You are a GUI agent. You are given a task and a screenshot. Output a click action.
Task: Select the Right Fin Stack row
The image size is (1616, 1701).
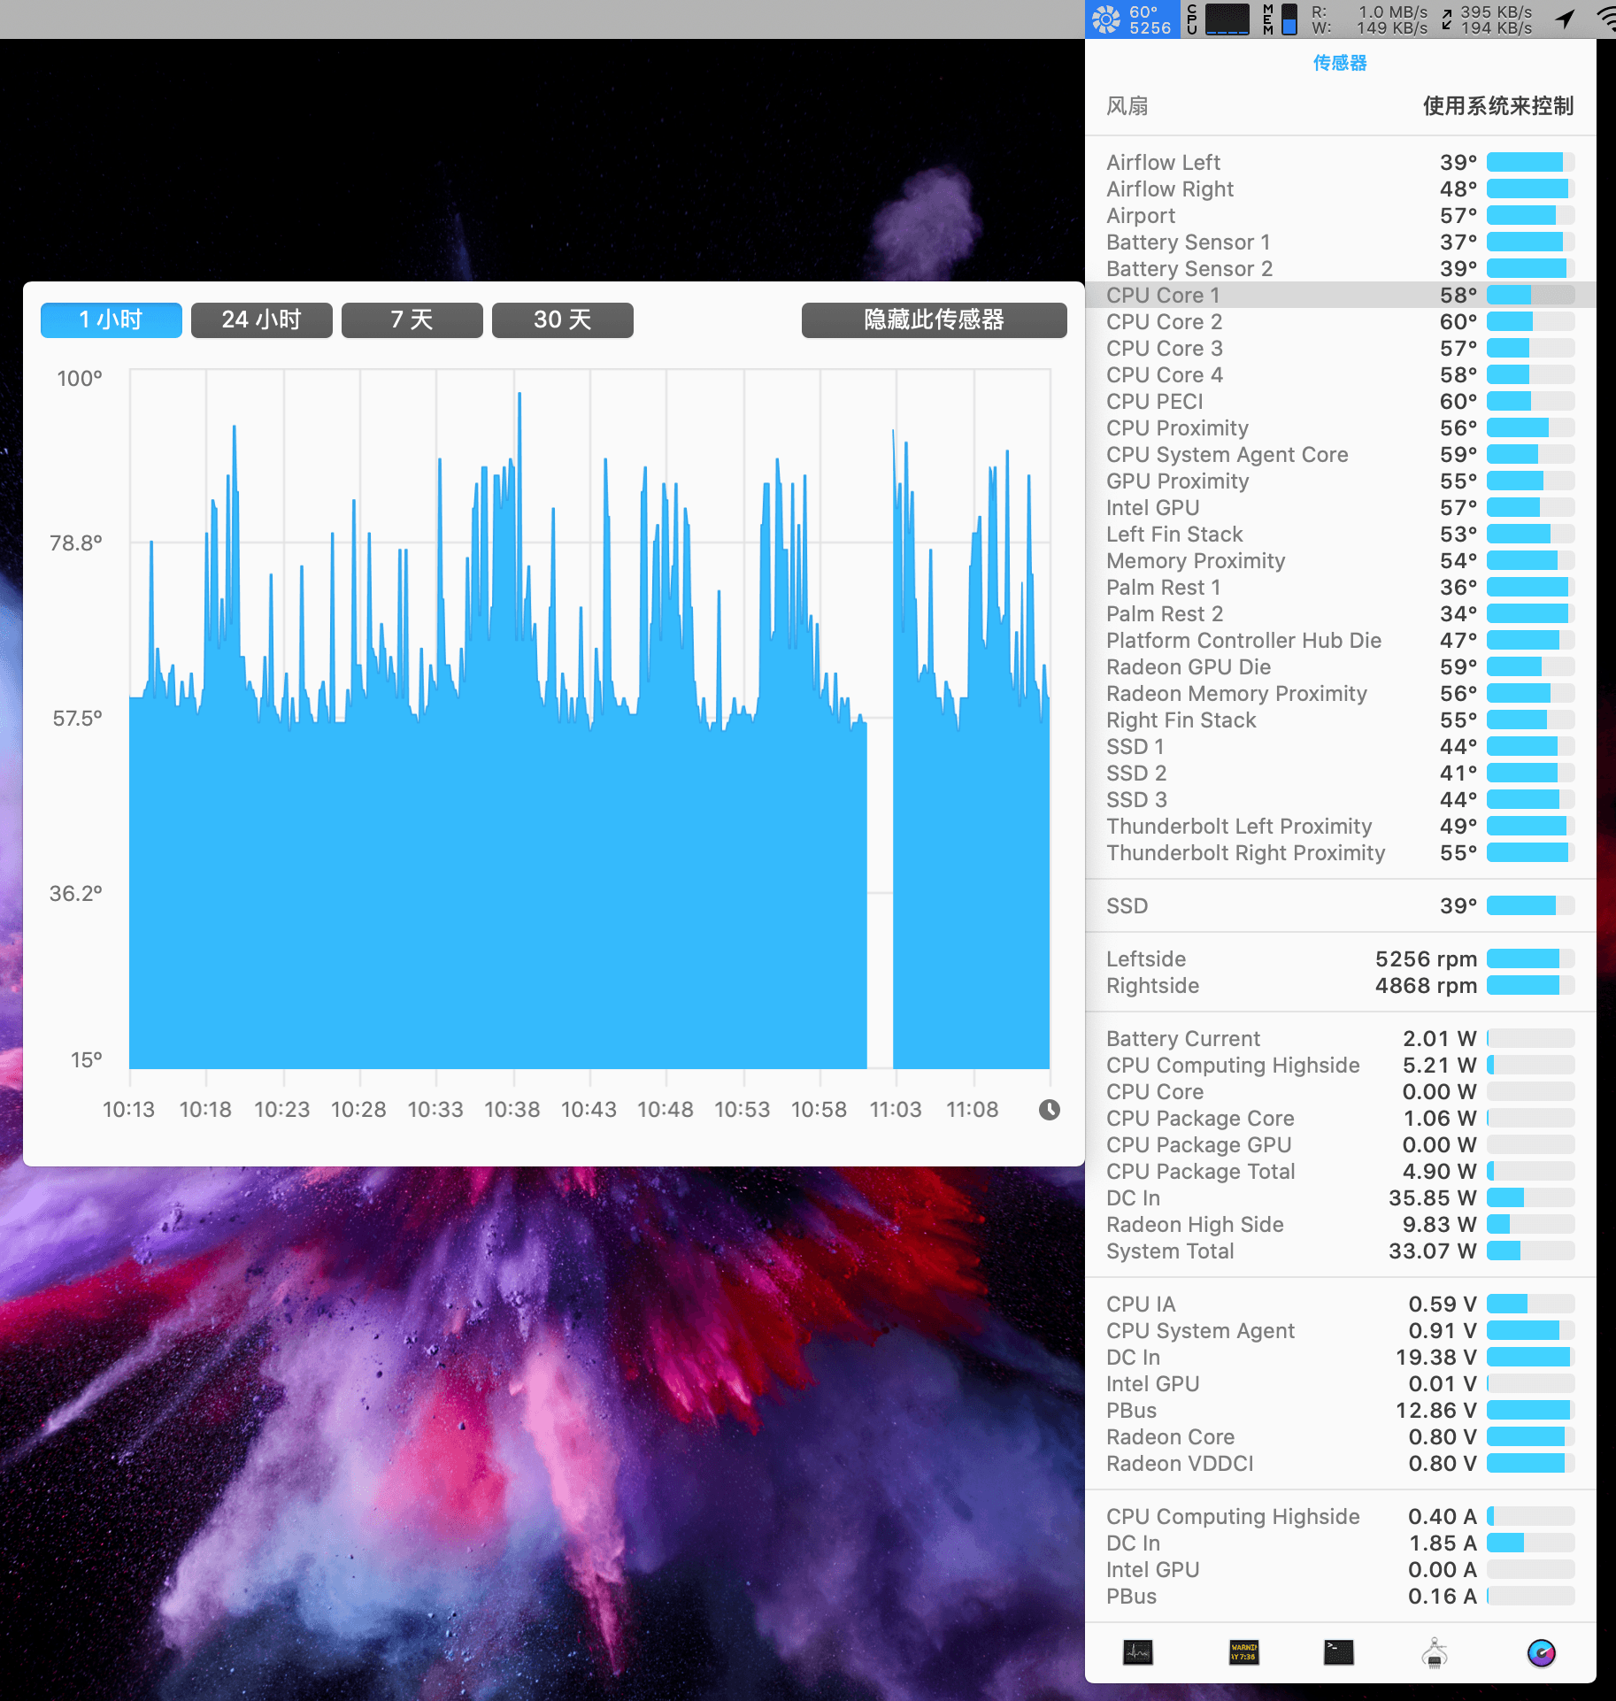1341,720
